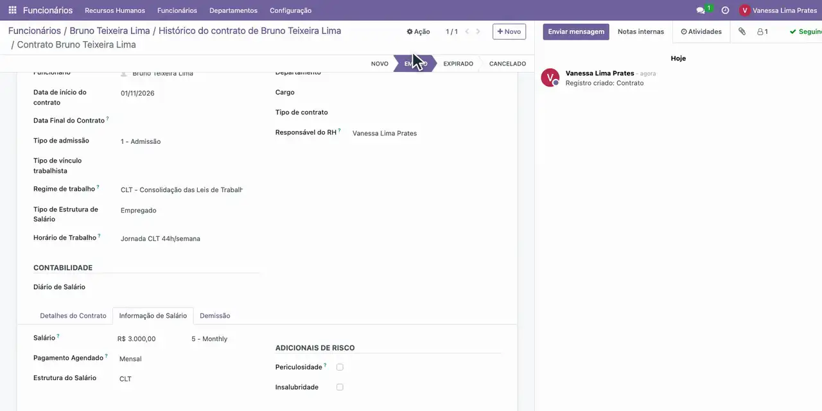The height and width of the screenshot is (411, 822).
Task: Click the Seguindo follow button
Action: pyautogui.click(x=806, y=31)
